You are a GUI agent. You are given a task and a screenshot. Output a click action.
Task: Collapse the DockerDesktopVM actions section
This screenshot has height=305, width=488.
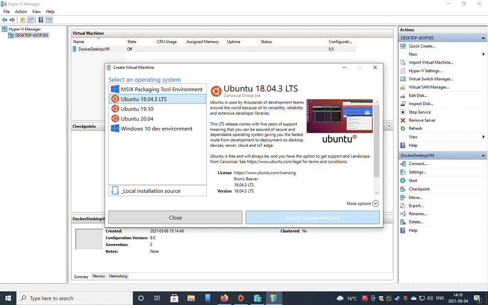483,155
